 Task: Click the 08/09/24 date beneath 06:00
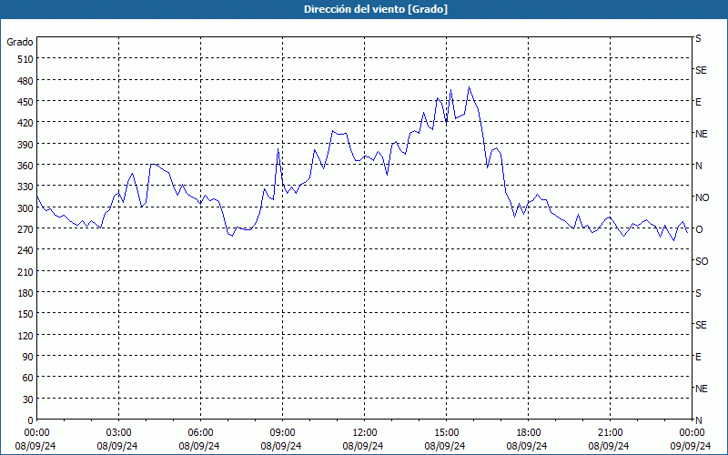pyautogui.click(x=199, y=446)
